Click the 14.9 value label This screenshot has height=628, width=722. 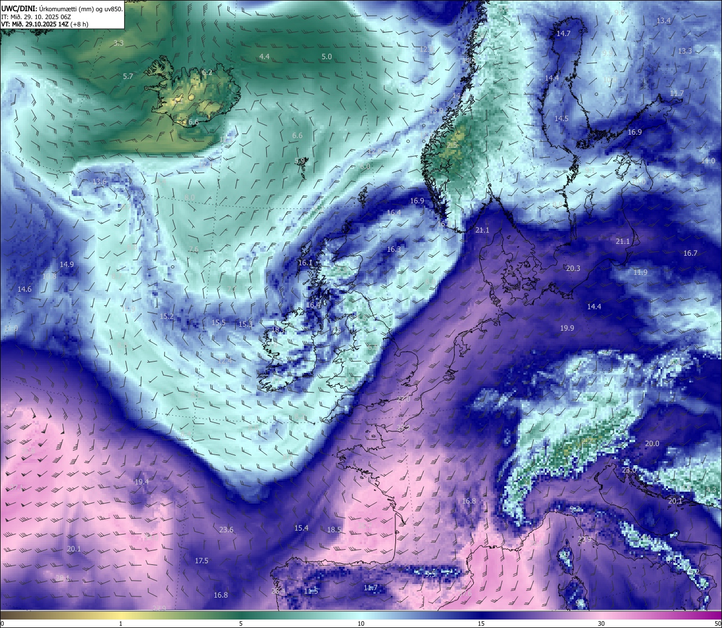point(67,264)
